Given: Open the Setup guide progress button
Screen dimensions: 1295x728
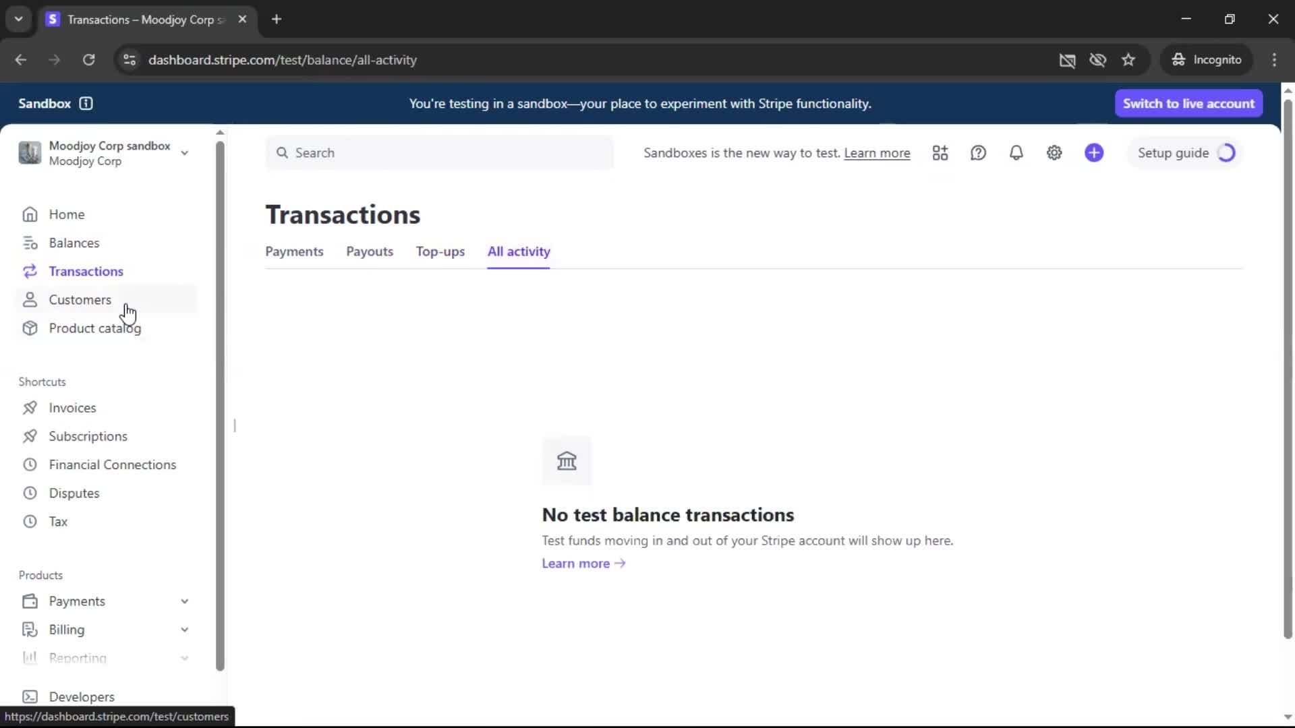Looking at the screenshot, I should (x=1186, y=153).
